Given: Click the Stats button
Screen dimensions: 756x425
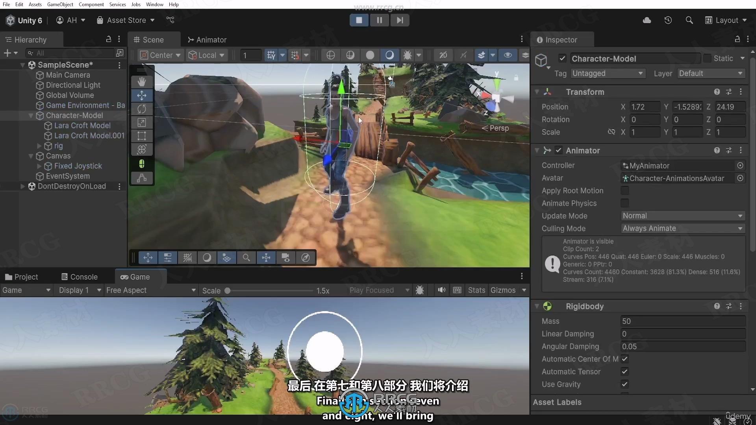Looking at the screenshot, I should pyautogui.click(x=476, y=290).
